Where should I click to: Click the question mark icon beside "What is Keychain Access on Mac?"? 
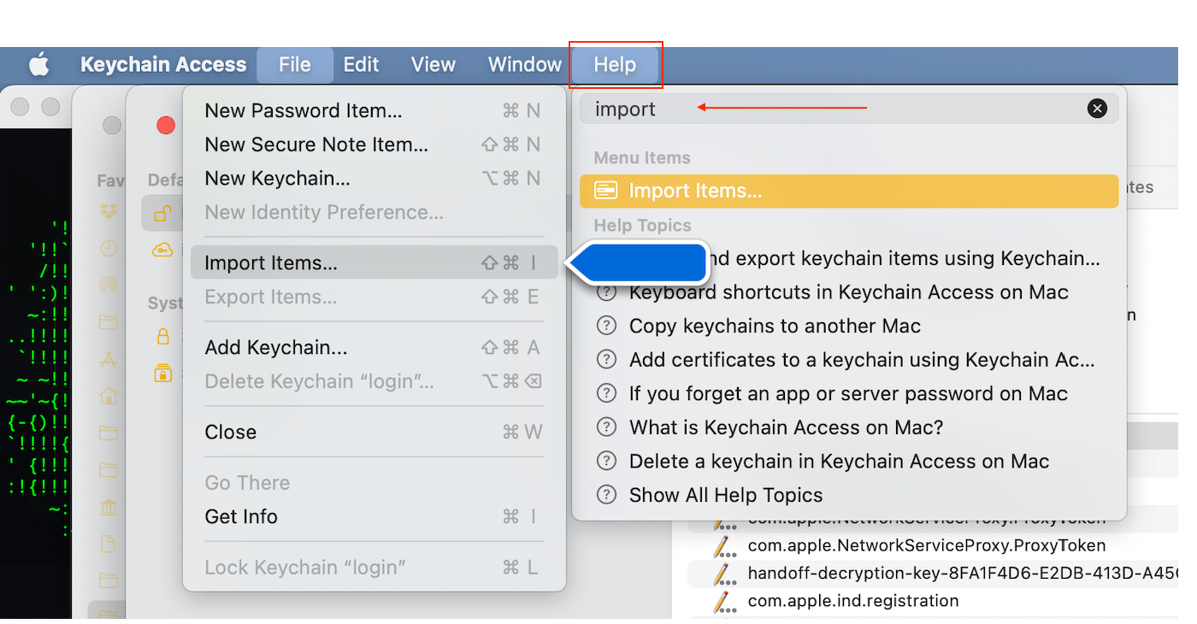[607, 427]
